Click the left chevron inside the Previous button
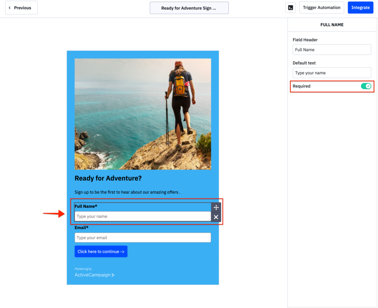This screenshot has height=308, width=378. click(10, 7)
